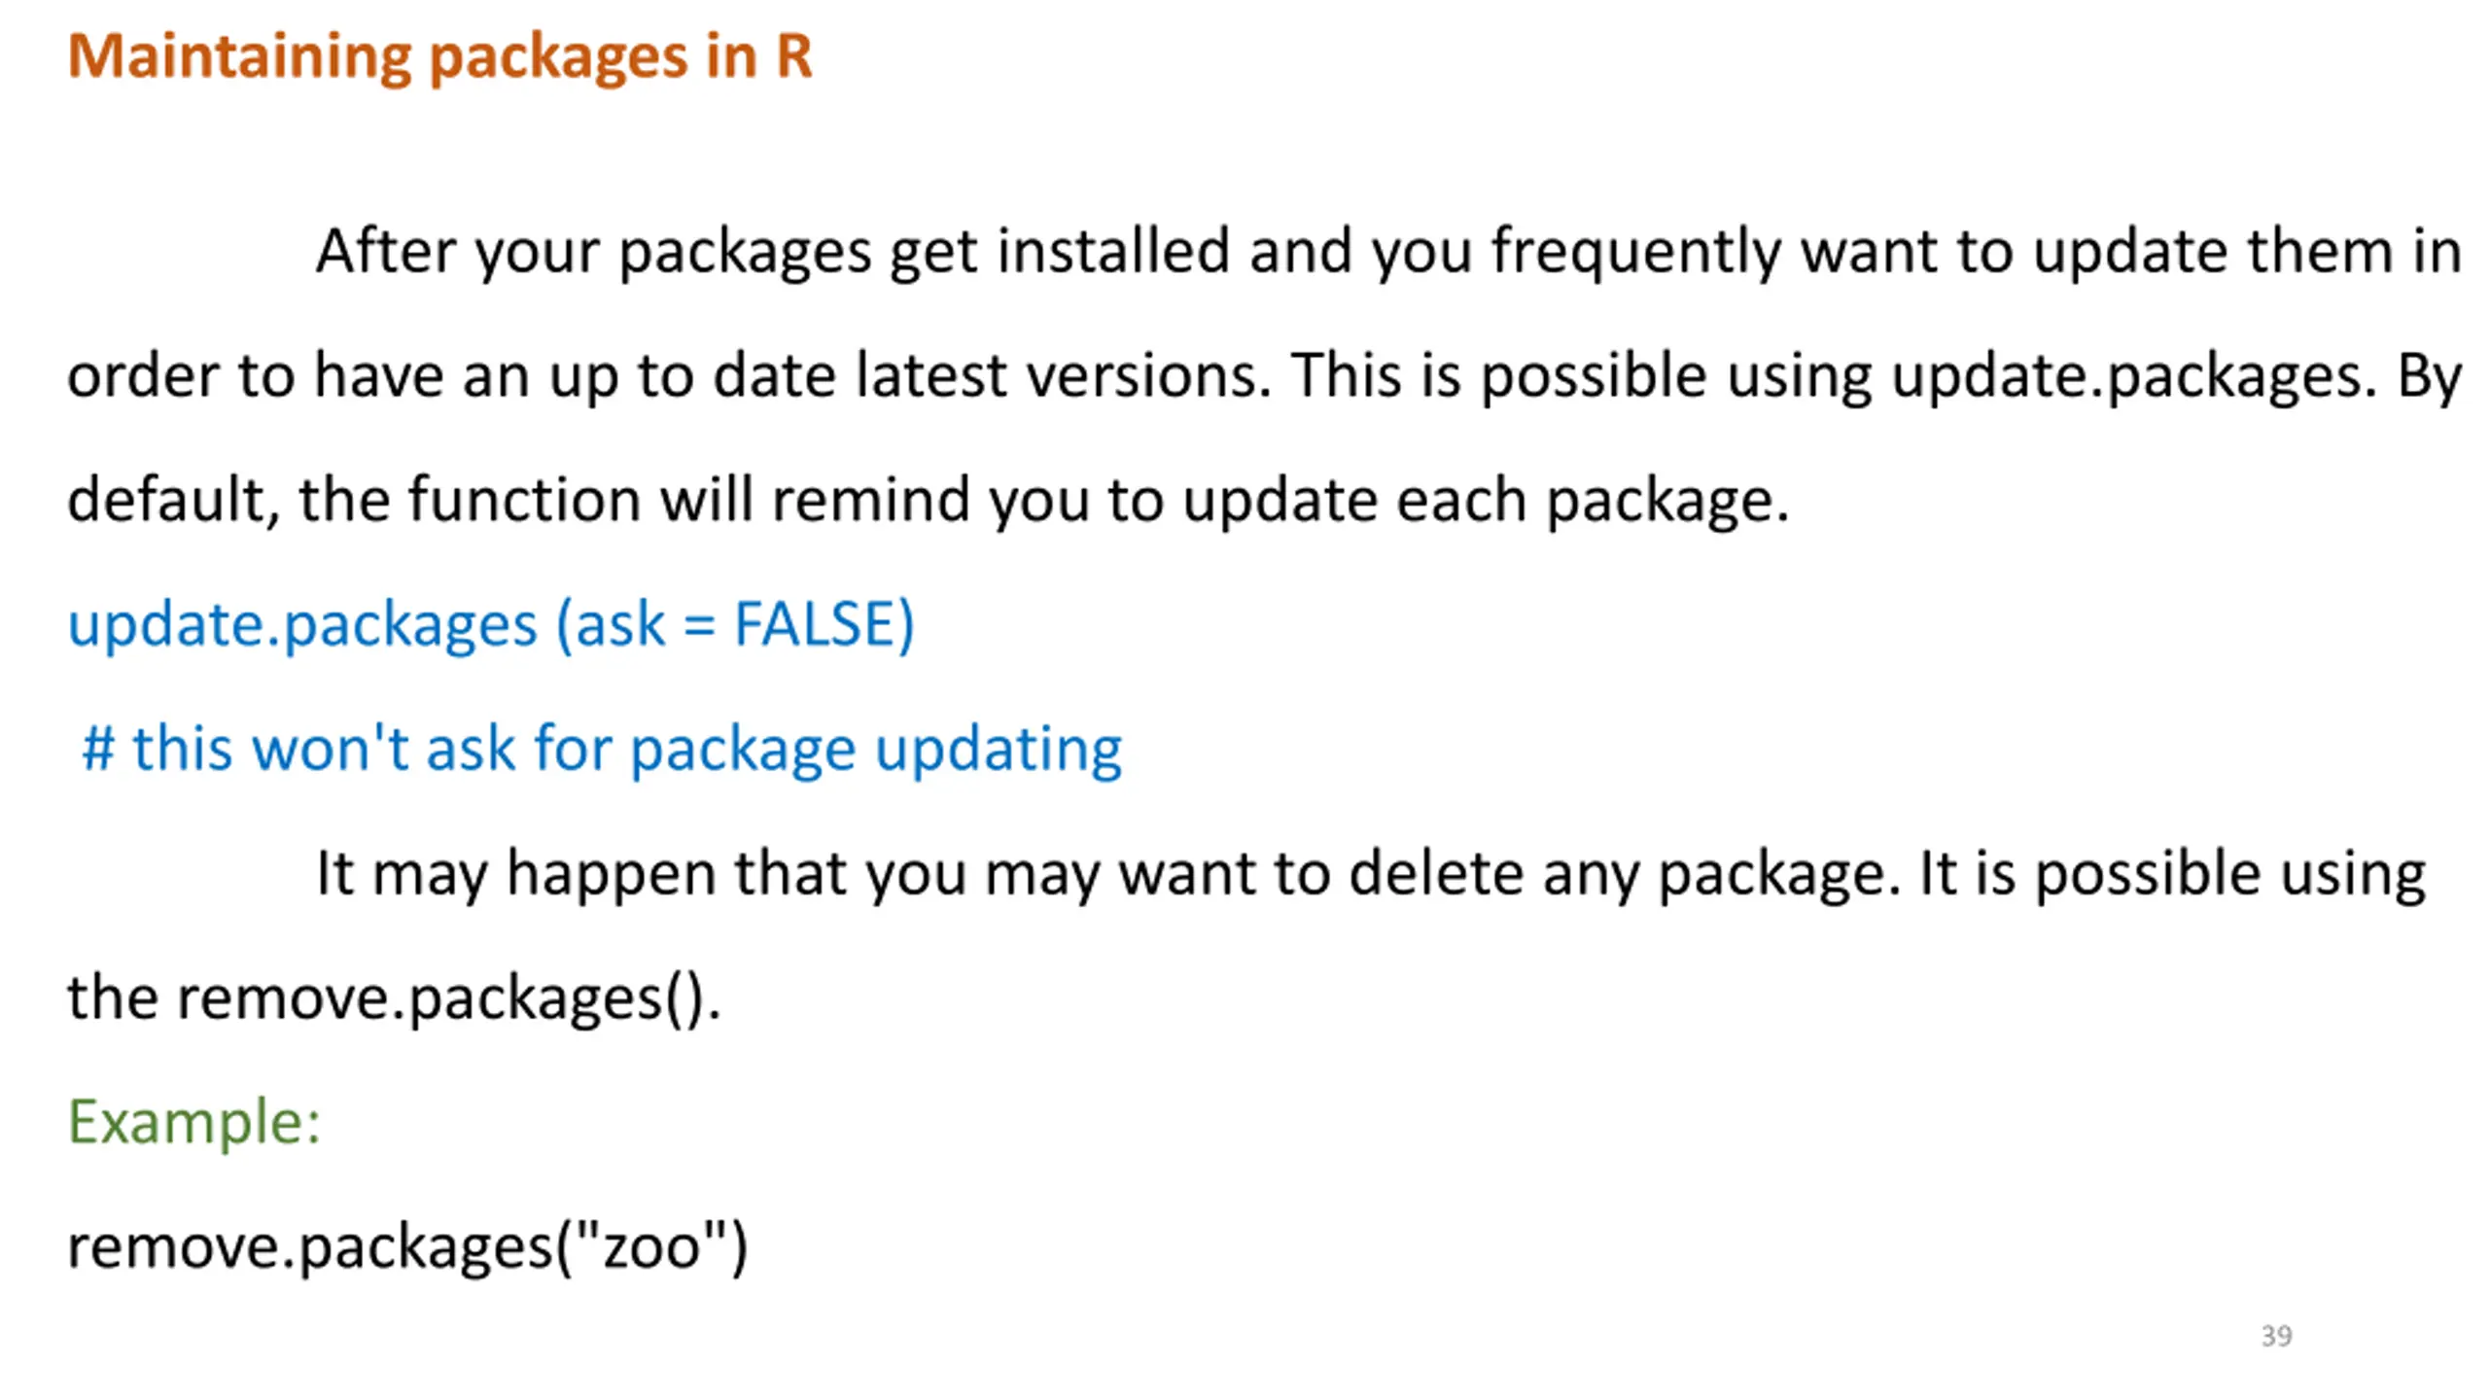Image resolution: width=2489 pixels, height=1400 pixels.
Task: Click the word 'FALSE)' in blue code
Action: 824,624
